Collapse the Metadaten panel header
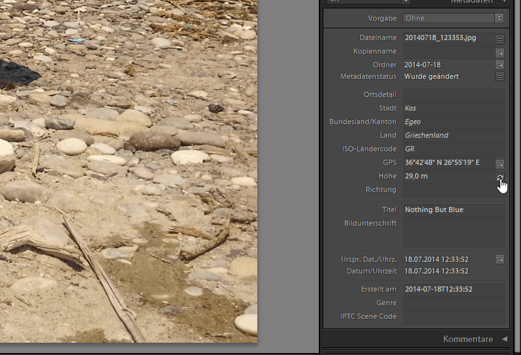This screenshot has height=355, width=521. (x=504, y=2)
